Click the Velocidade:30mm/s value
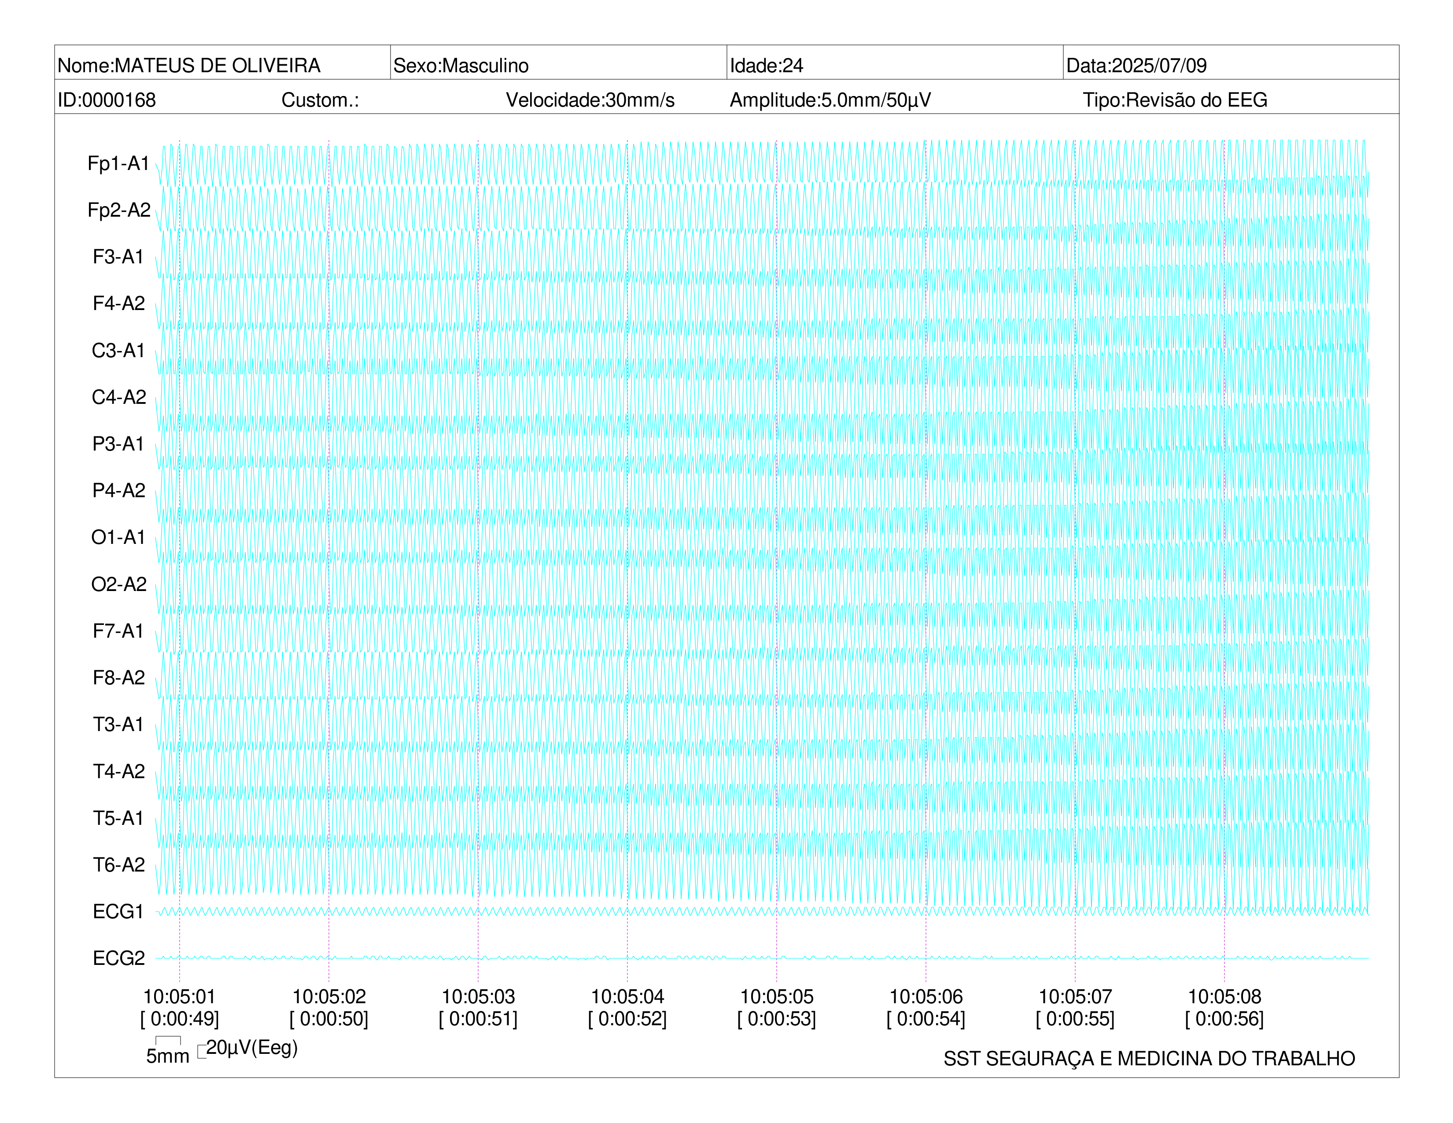The image size is (1453, 1123). (x=590, y=100)
